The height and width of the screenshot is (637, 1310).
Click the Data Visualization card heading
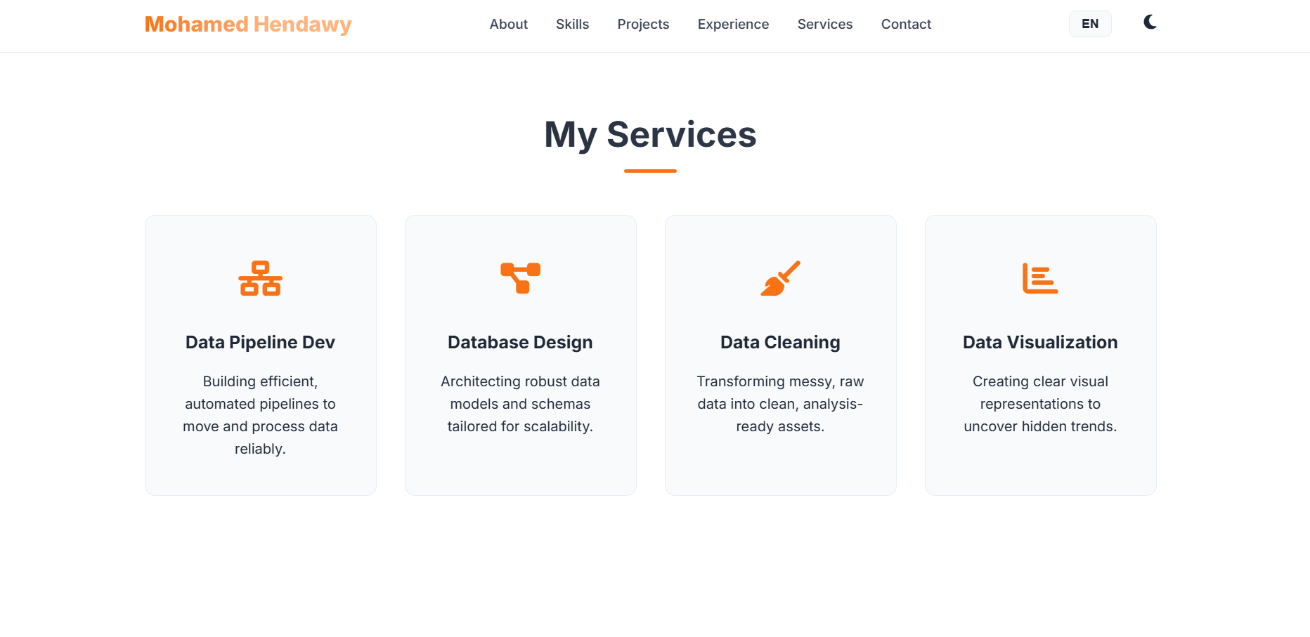point(1040,342)
